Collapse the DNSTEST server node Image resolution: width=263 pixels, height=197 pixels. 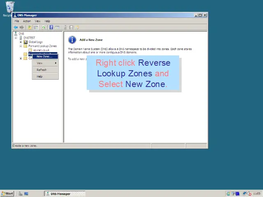(x=16, y=38)
